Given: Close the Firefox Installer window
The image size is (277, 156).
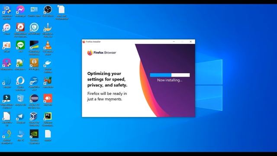Looking at the screenshot, I should click(x=190, y=42).
